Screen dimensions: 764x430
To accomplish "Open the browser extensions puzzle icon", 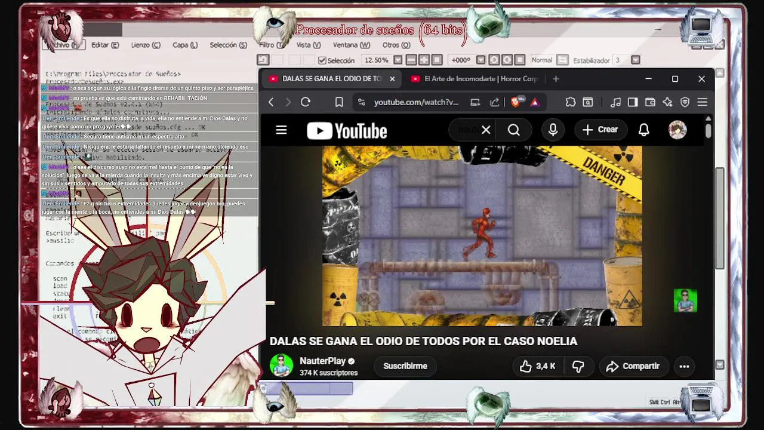I will (x=571, y=102).
